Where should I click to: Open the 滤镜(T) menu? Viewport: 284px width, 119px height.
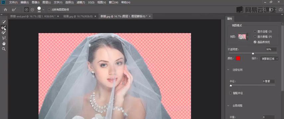pyautogui.click(x=80, y=3)
